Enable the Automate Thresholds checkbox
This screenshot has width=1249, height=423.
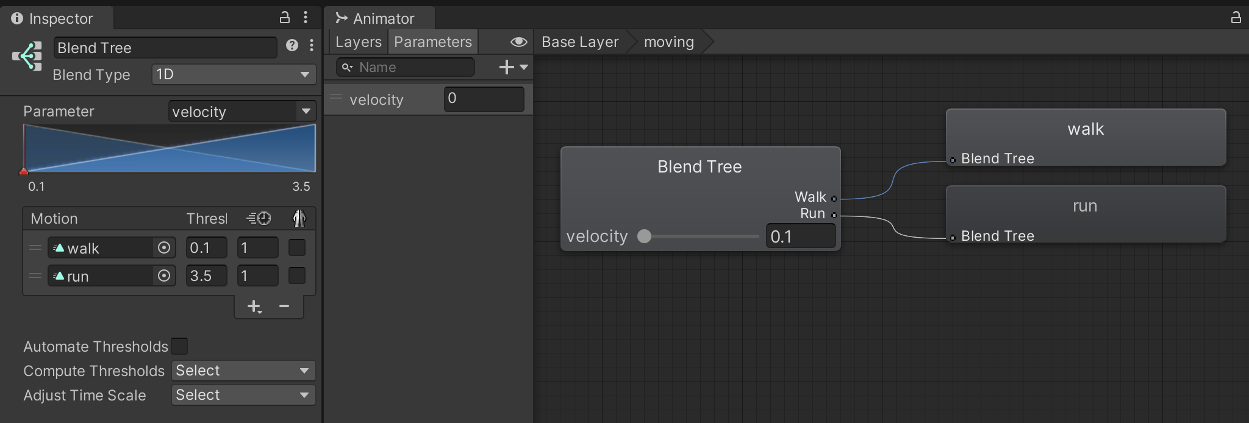tap(179, 346)
